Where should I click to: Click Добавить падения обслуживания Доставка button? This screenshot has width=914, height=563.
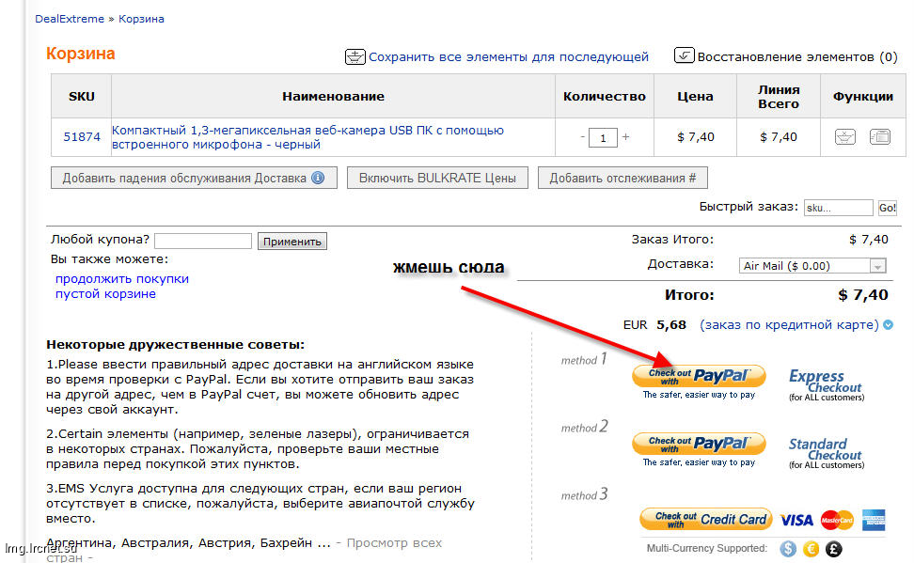coord(194,178)
